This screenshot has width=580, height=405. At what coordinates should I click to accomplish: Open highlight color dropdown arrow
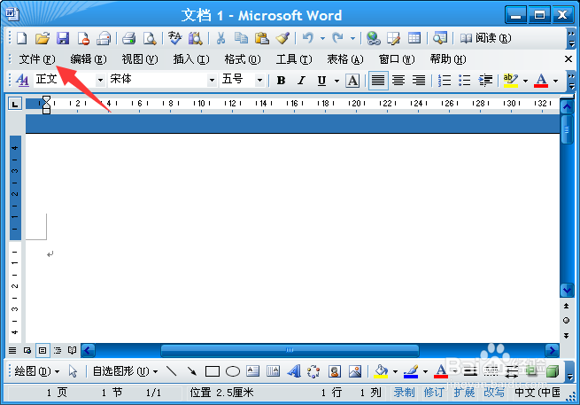click(x=525, y=81)
